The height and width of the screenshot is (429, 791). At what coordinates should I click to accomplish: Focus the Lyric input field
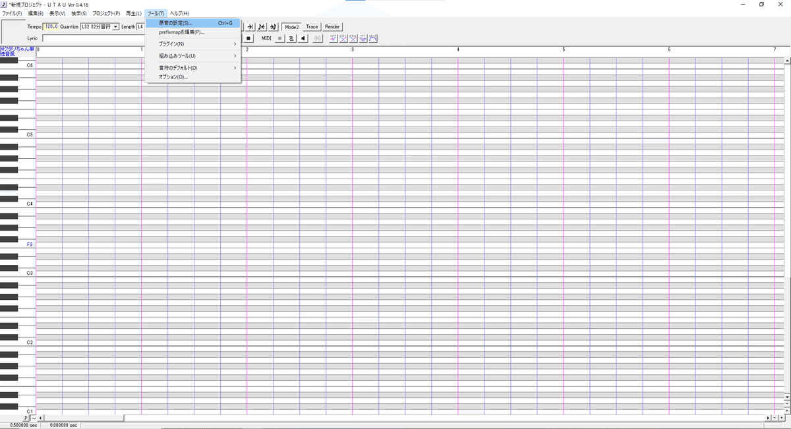[94, 38]
